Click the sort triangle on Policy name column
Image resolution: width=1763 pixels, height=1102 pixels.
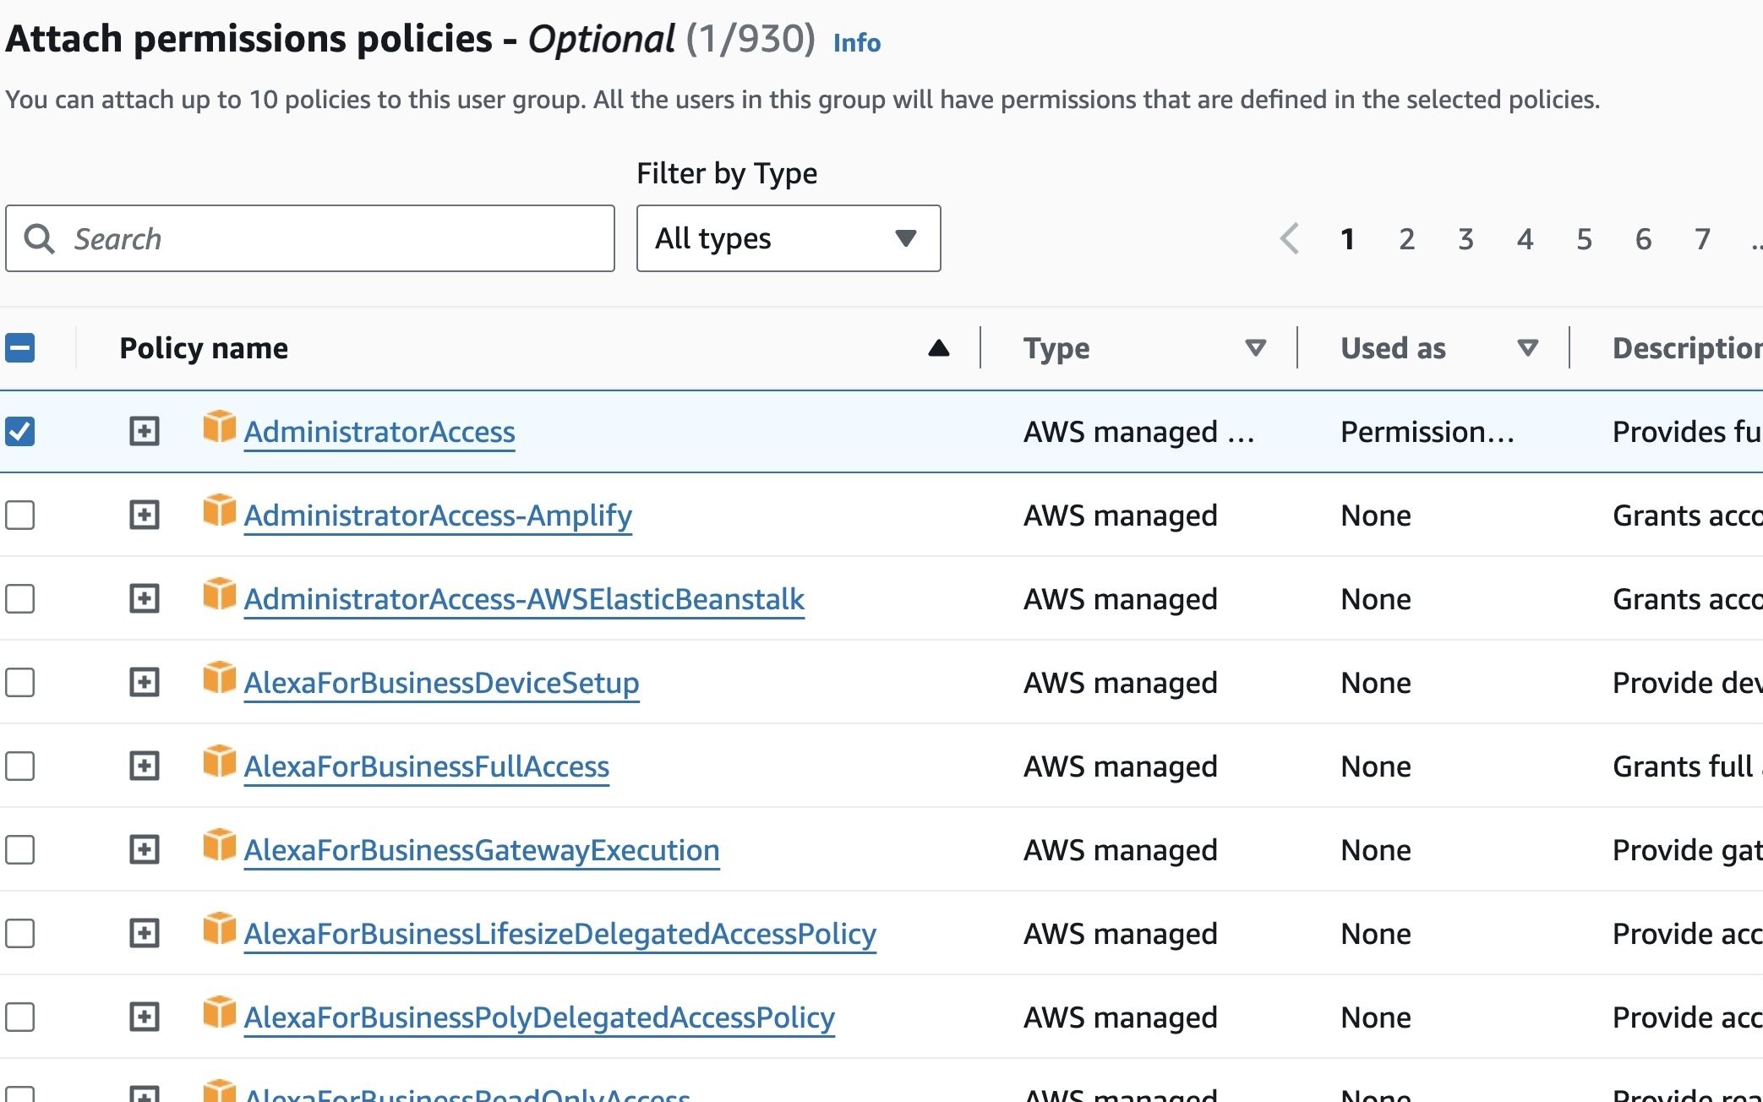pos(940,347)
